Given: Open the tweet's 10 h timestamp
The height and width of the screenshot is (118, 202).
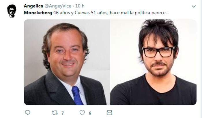Looking at the screenshot, I should coord(80,6).
